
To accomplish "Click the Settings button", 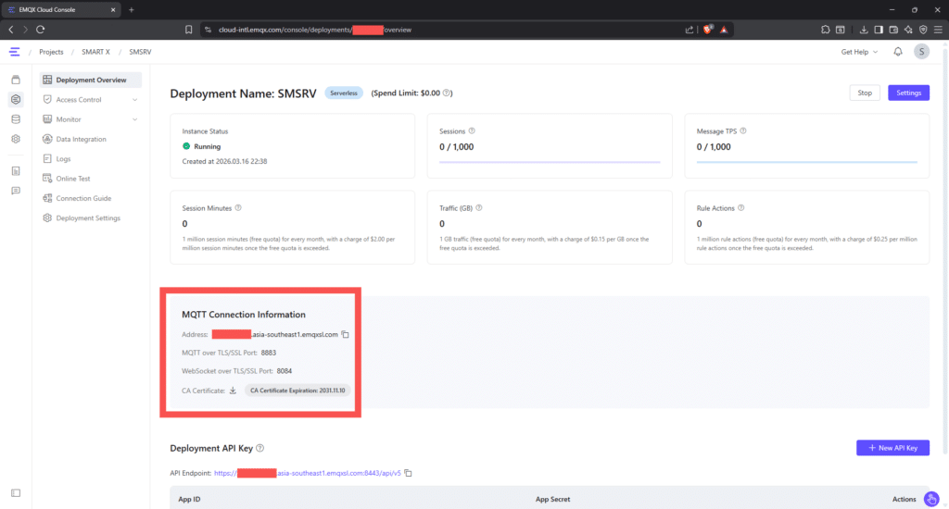I will coord(908,93).
